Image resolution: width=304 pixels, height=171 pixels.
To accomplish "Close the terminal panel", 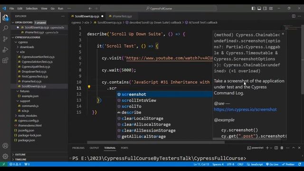I will point(299,148).
